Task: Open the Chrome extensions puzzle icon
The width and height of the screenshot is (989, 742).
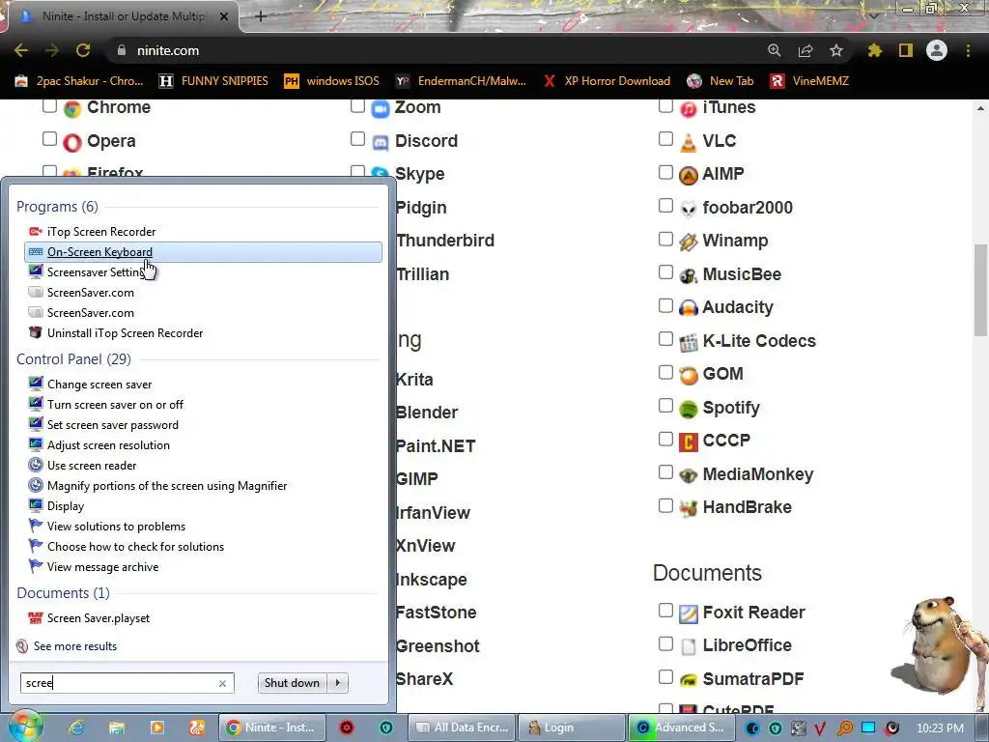Action: 874,50
